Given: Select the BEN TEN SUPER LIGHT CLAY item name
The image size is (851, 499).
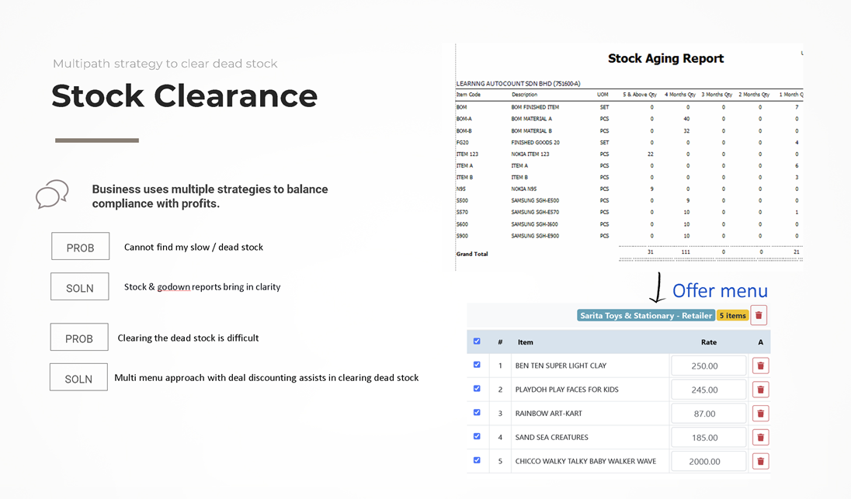Looking at the screenshot, I should (561, 366).
